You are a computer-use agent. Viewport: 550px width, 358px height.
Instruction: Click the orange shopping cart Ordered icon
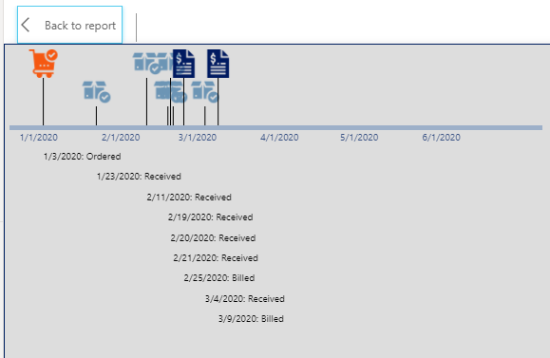pyautogui.click(x=44, y=64)
